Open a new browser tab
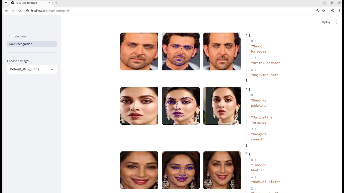This screenshot has height=193, width=344. [56, 3]
